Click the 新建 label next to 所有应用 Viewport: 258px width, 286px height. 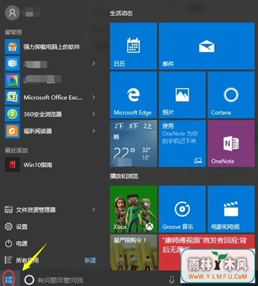[x=90, y=260]
